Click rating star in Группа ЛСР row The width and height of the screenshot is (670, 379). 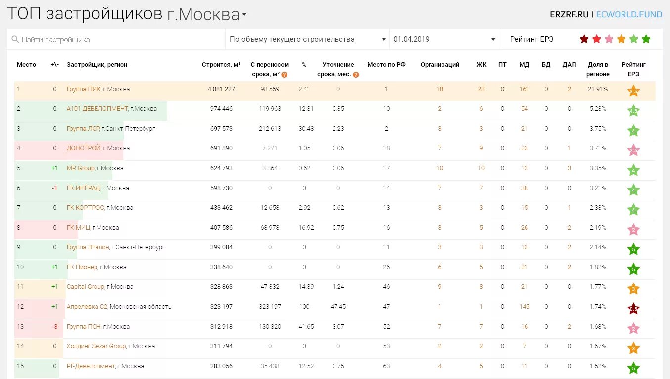[634, 131]
